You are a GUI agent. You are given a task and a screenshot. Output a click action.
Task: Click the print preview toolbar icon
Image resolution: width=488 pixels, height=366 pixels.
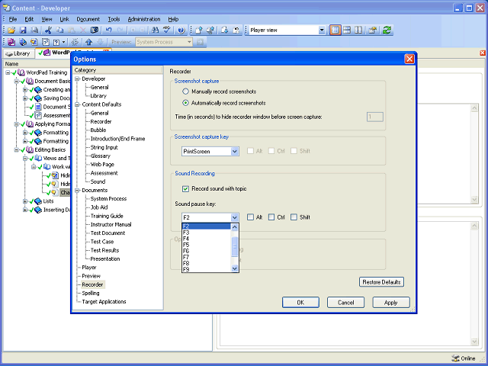click(x=34, y=30)
